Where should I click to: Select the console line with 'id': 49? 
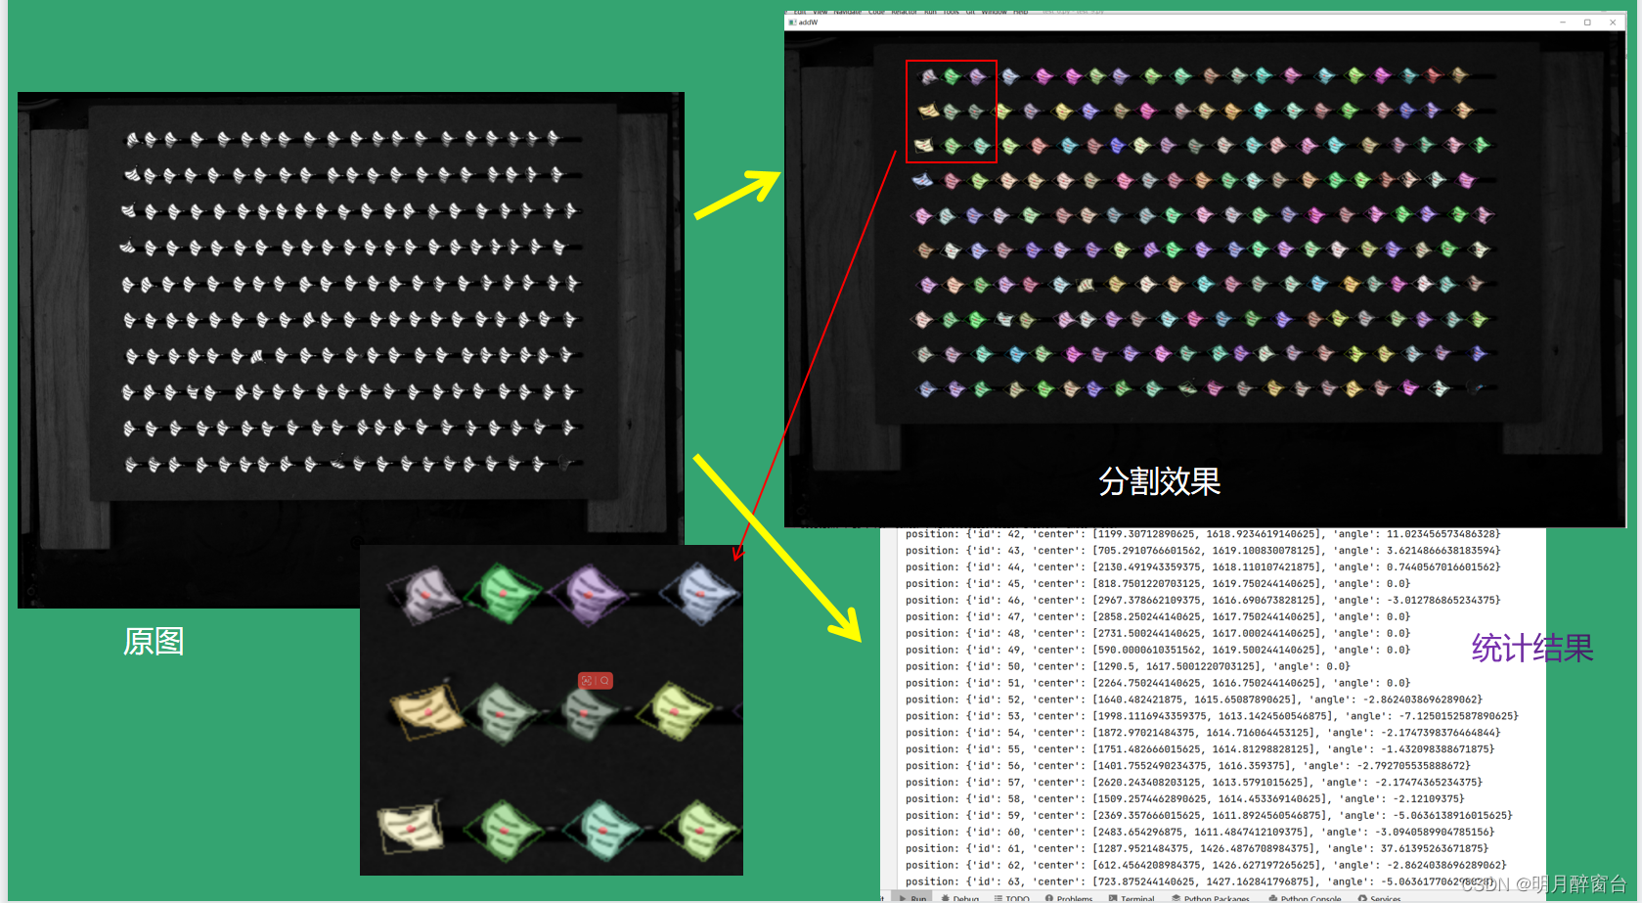pyautogui.click(x=1157, y=651)
